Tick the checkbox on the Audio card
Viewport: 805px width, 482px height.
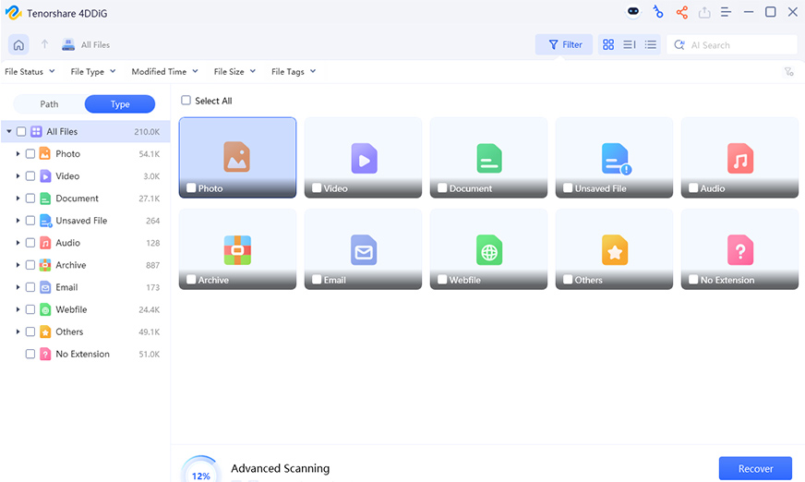(x=693, y=187)
